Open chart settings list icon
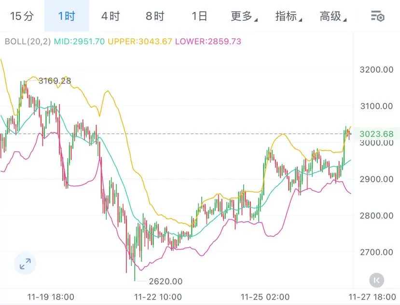This screenshot has width=400, height=305. [x=377, y=16]
